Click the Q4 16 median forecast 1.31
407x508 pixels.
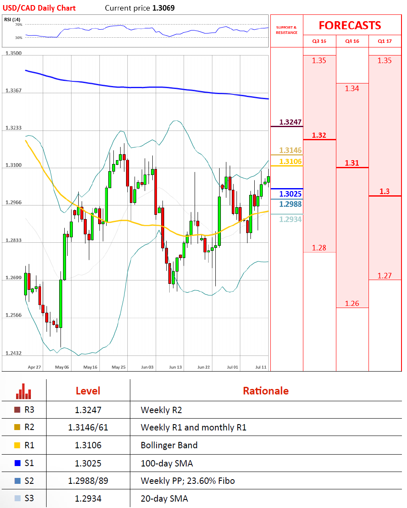352,163
